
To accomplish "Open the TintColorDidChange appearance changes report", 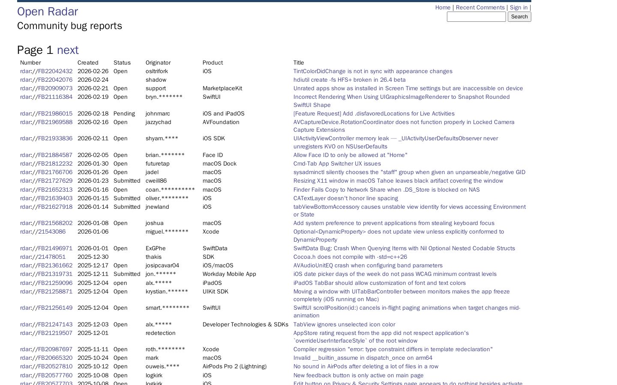I will [x=373, y=71].
